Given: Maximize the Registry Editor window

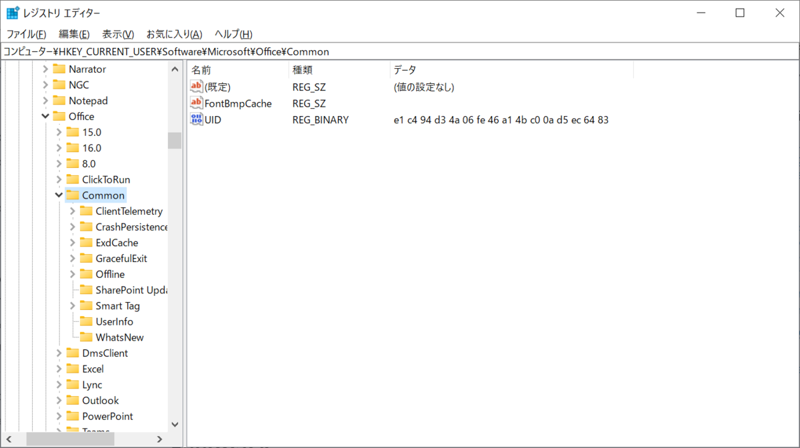Looking at the screenshot, I should point(740,13).
